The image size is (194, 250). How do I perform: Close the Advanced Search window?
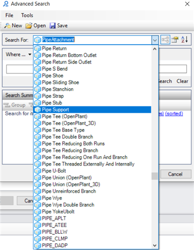click(187, 4)
